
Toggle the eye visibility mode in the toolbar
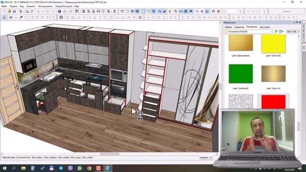[191, 11]
